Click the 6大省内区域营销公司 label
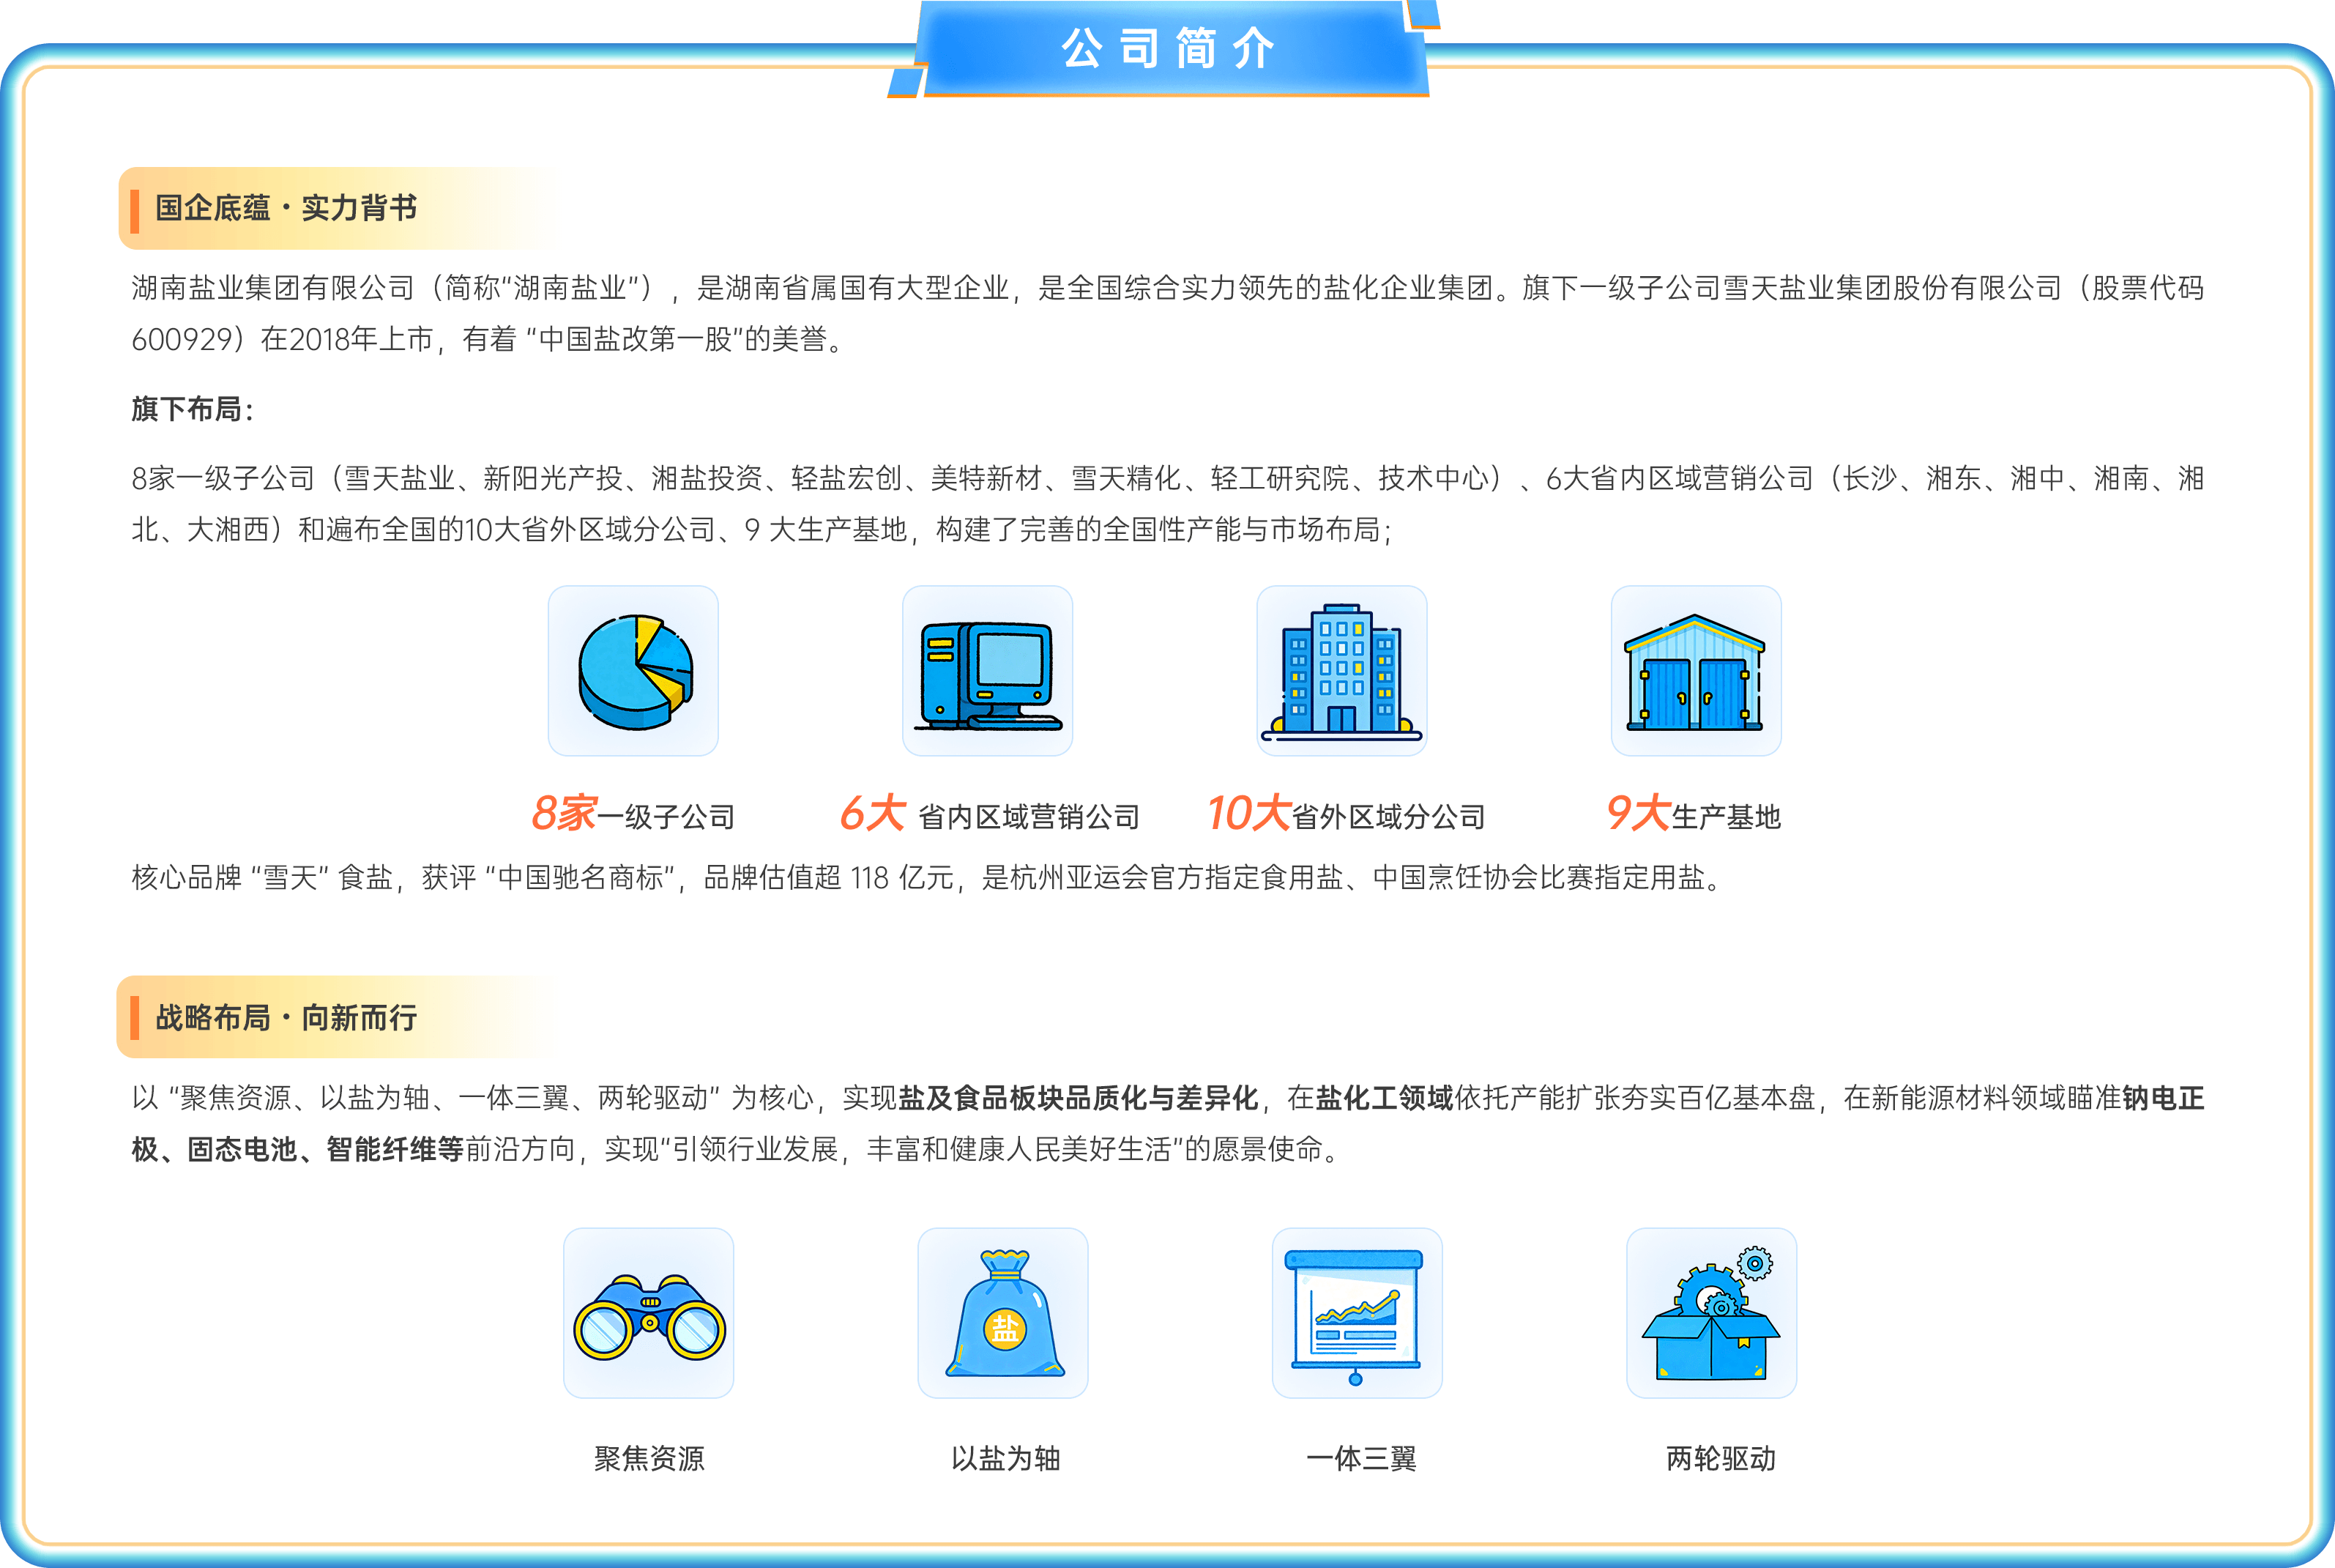The width and height of the screenshot is (2335, 1568). click(x=990, y=814)
